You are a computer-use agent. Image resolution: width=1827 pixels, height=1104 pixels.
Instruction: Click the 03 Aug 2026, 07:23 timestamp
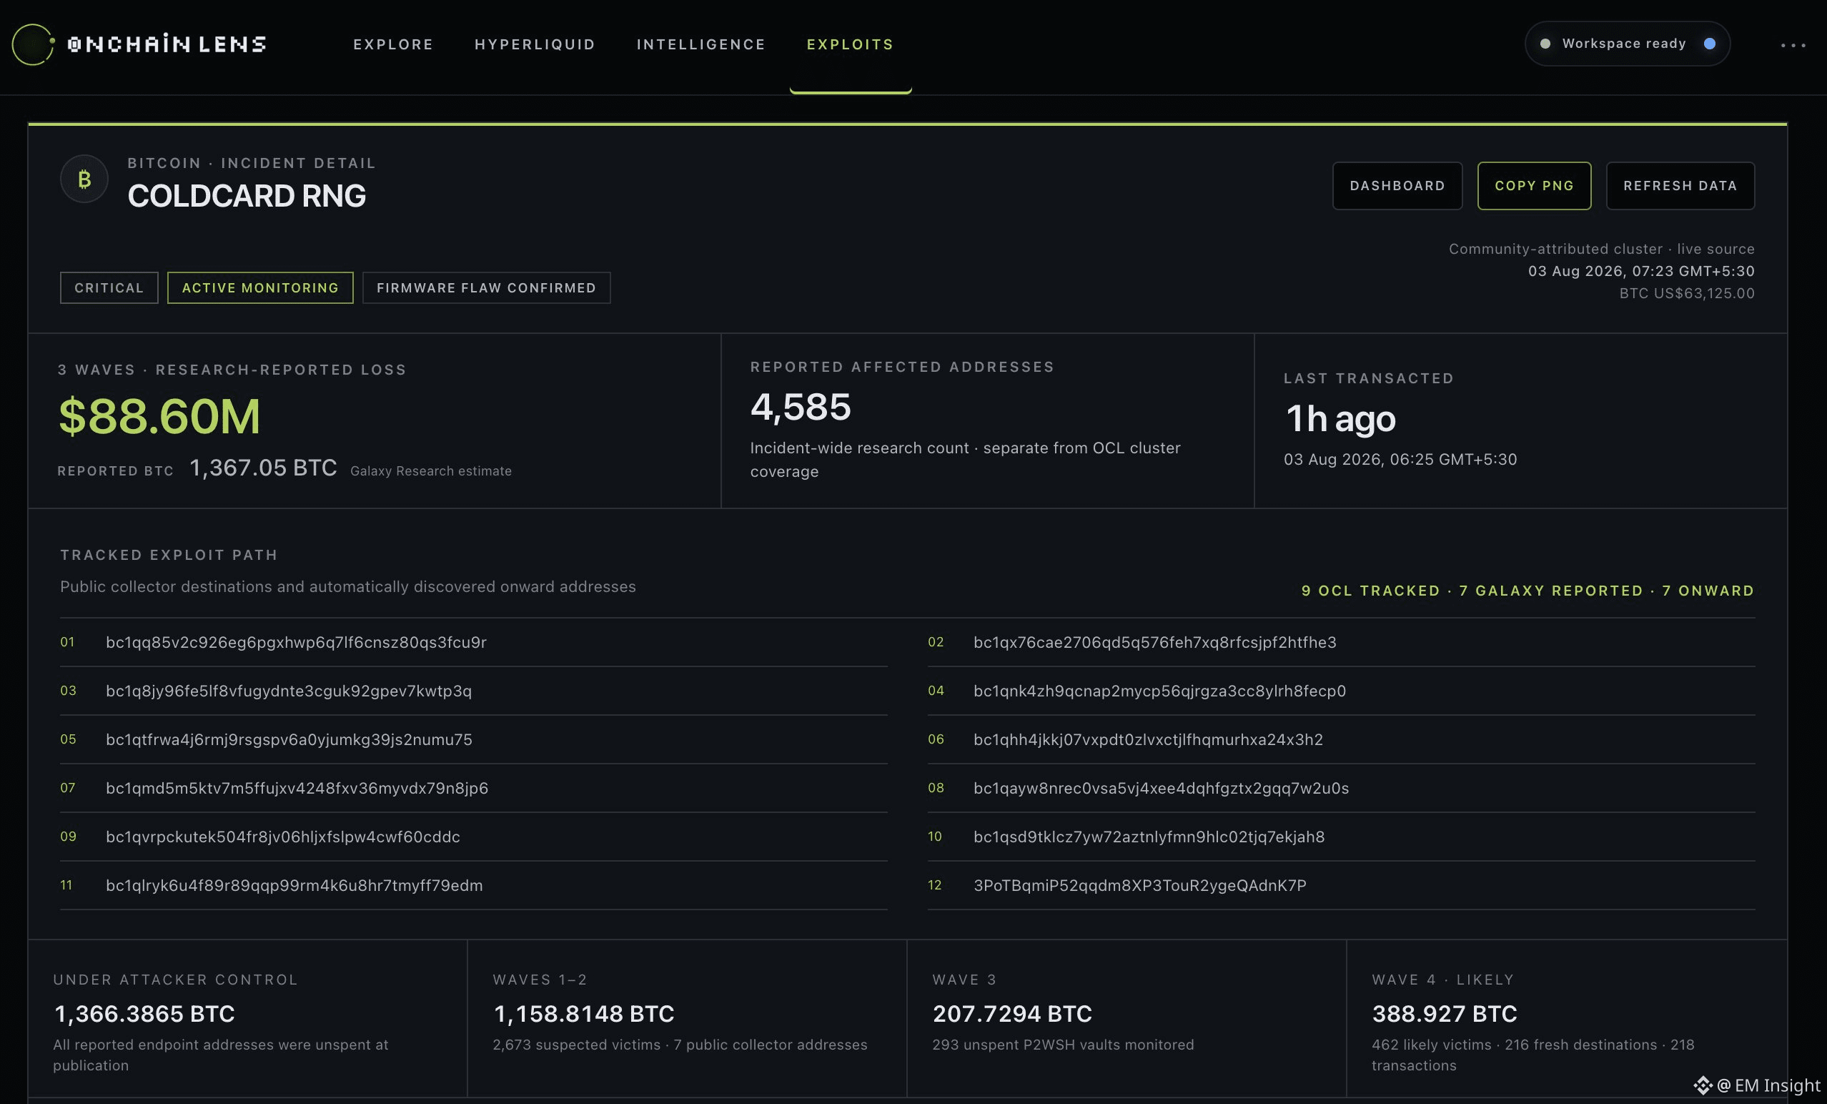point(1641,271)
